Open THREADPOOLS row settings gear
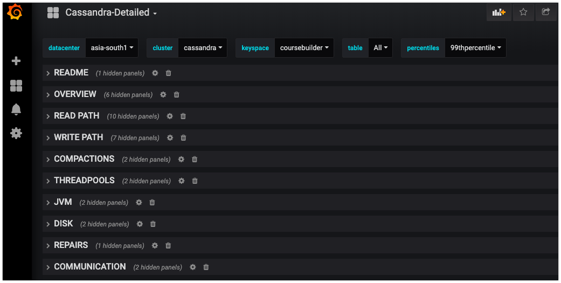This screenshot has height=283, width=561. 182,181
